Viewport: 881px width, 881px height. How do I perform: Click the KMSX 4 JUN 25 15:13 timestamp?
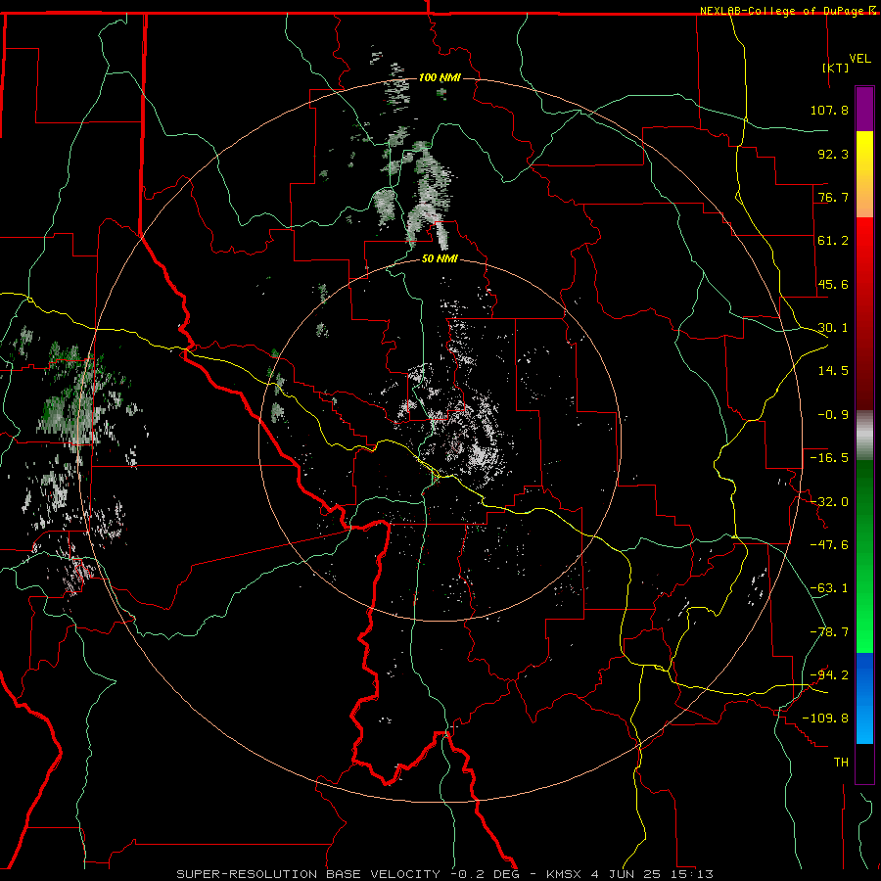(x=629, y=874)
